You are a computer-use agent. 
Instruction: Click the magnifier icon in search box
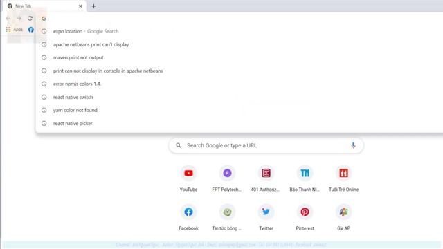[179, 145]
